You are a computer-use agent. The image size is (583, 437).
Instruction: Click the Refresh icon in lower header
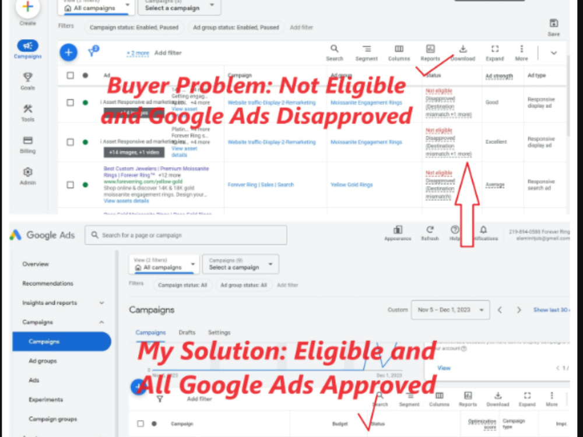(x=430, y=230)
